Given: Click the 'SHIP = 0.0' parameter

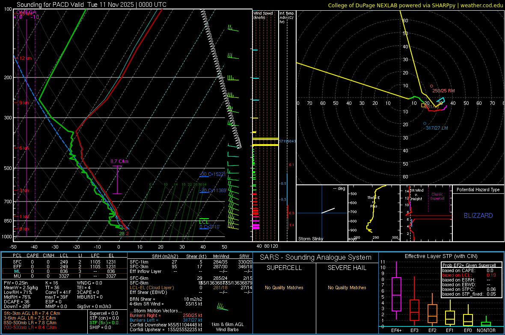Looking at the screenshot, I should 100,327.
